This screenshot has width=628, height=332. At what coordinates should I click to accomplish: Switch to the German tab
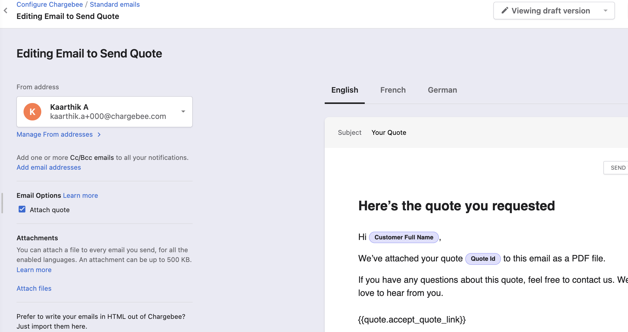click(442, 90)
